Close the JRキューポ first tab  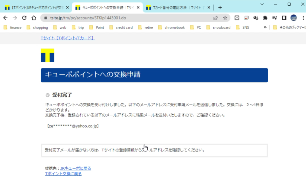pyautogui.click(x=68, y=7)
